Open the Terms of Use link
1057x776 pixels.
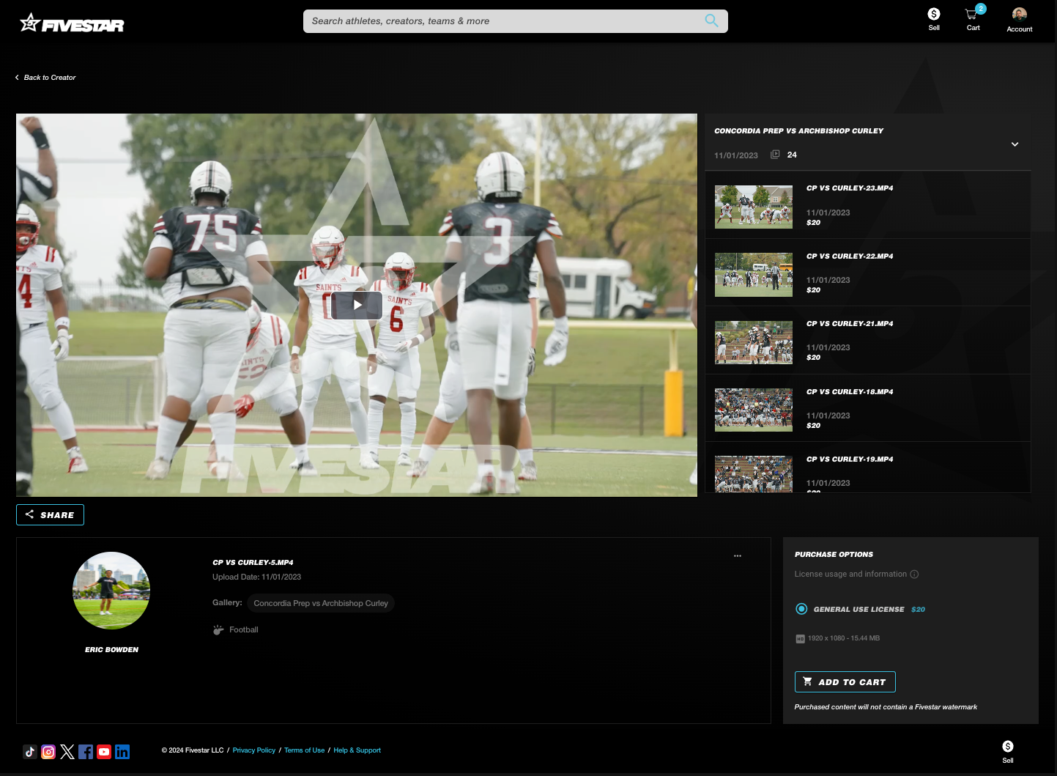pos(304,750)
